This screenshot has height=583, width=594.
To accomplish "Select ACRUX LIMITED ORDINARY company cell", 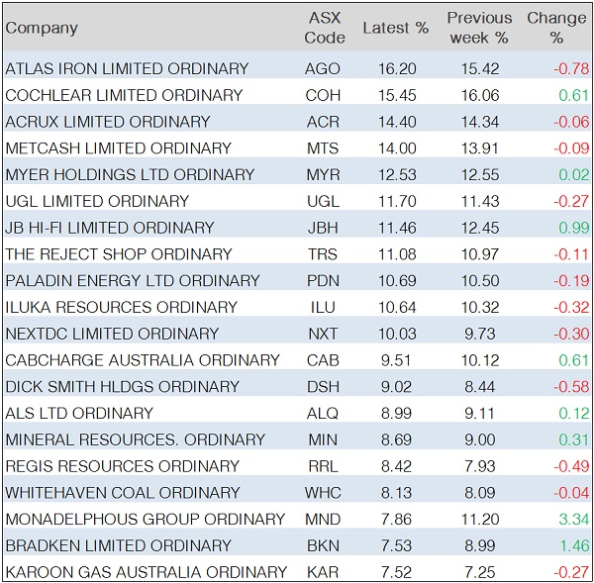I will click(x=108, y=122).
